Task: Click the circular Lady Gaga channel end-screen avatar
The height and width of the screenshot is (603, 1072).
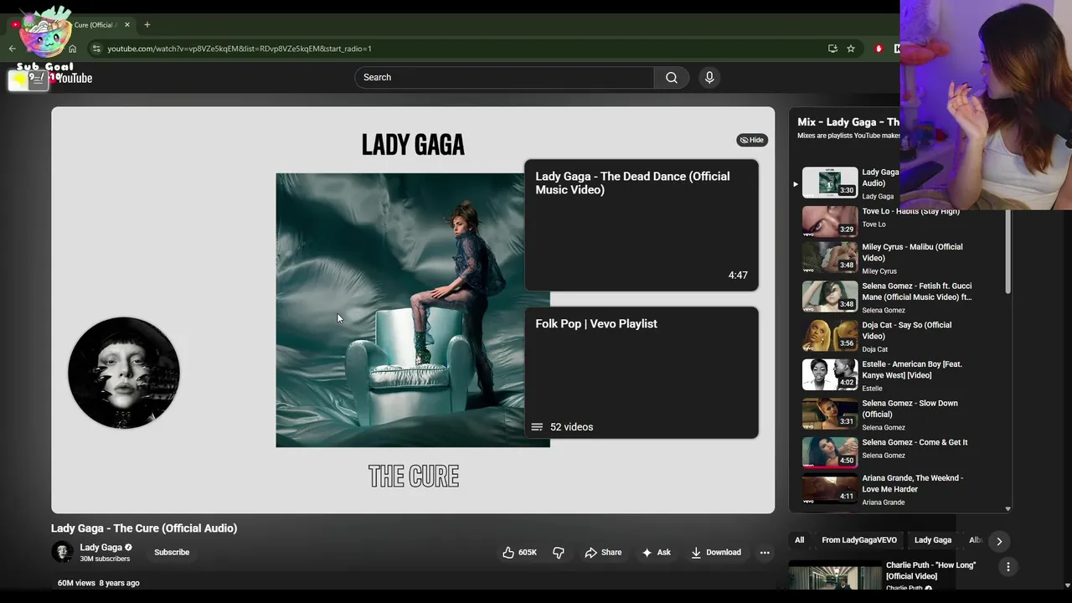Action: [124, 373]
